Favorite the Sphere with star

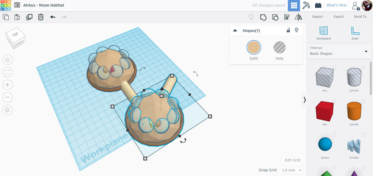pyautogui.click(x=334, y=135)
